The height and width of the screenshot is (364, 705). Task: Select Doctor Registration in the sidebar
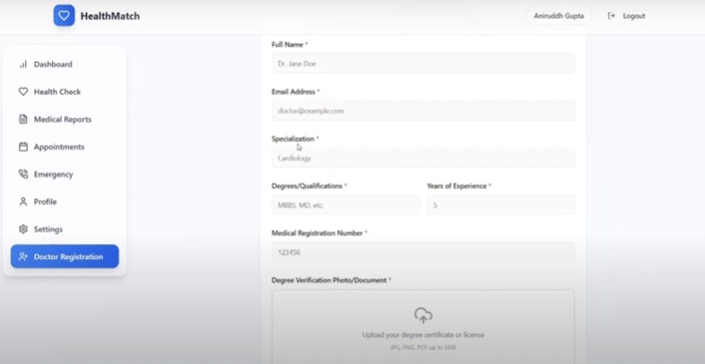[64, 256]
